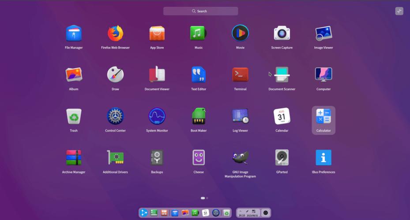Open the Computer icon
Image resolution: width=410 pixels, height=220 pixels.
tap(323, 74)
